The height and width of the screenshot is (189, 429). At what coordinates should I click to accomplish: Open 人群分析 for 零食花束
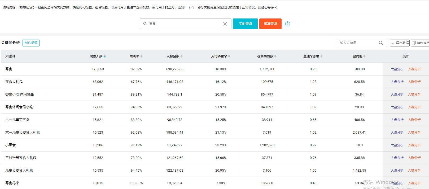[414, 183]
